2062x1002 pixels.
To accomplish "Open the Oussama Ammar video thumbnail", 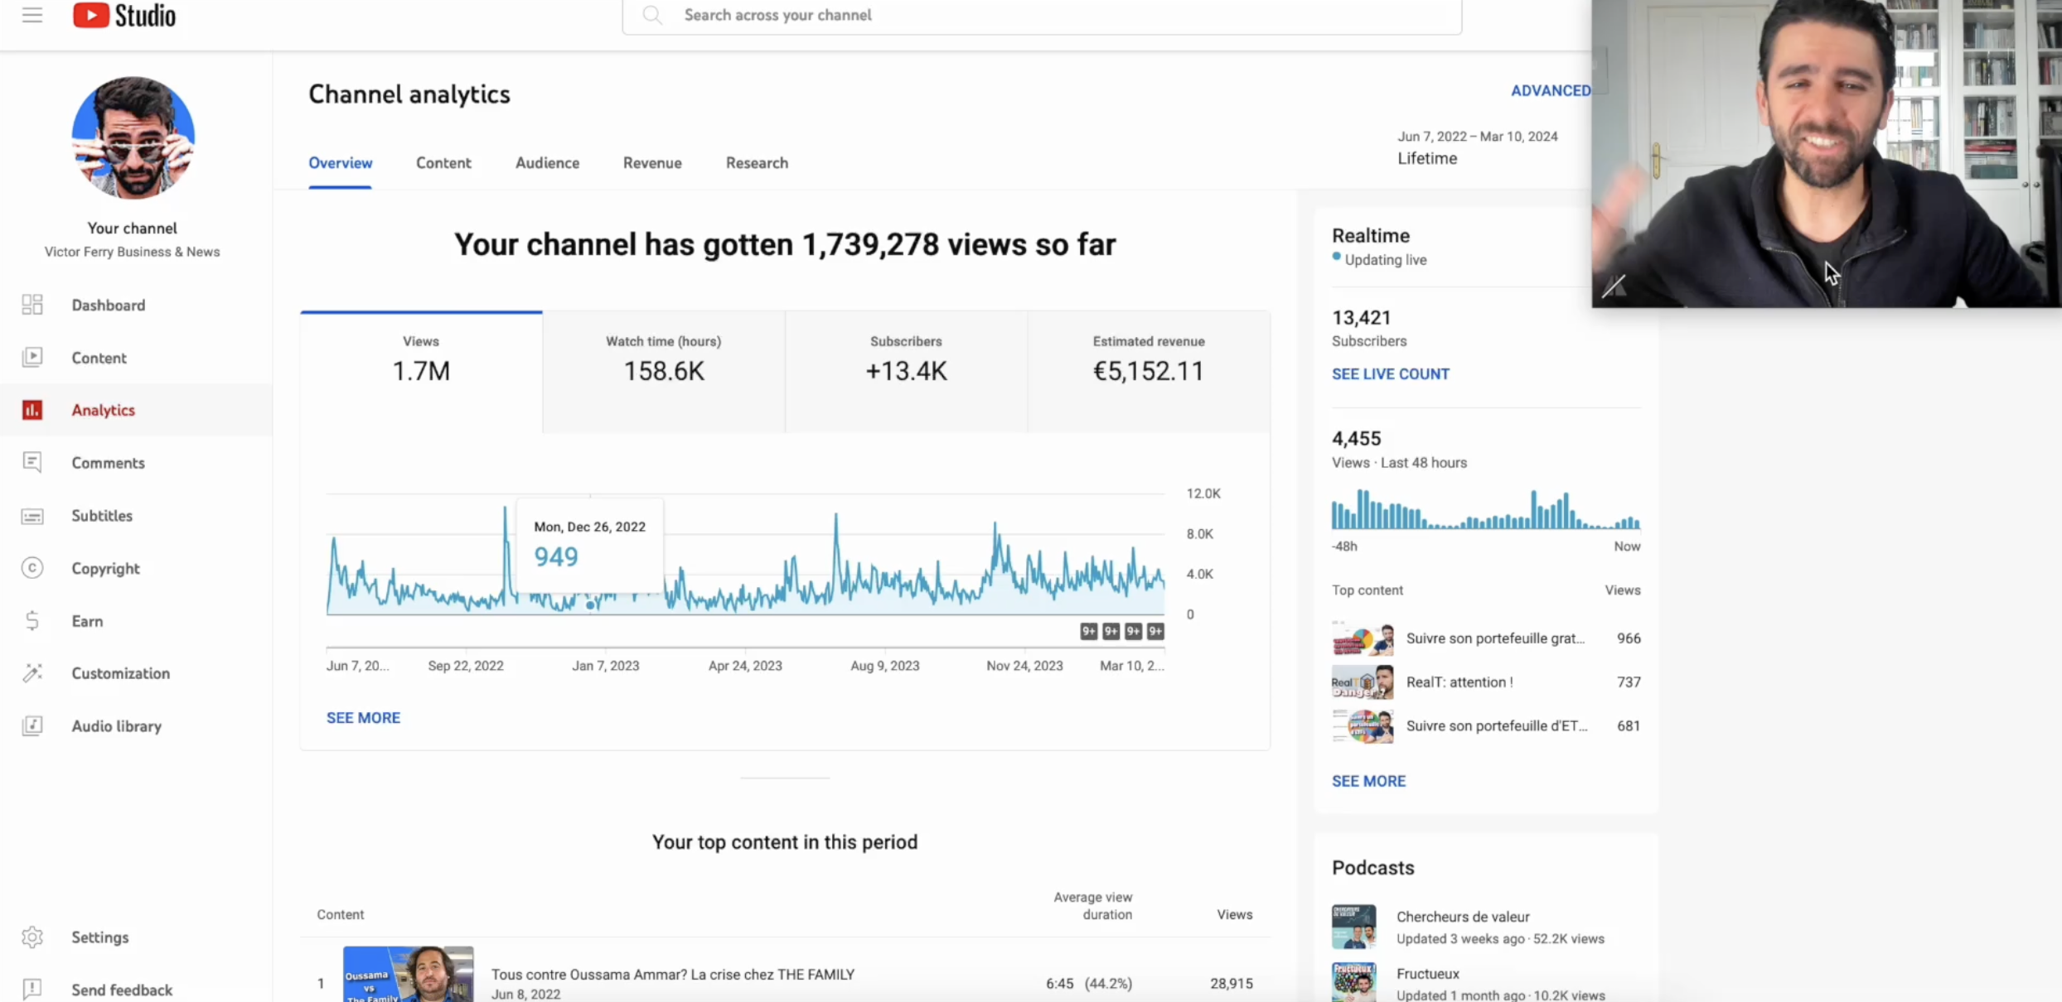I will coord(408,974).
